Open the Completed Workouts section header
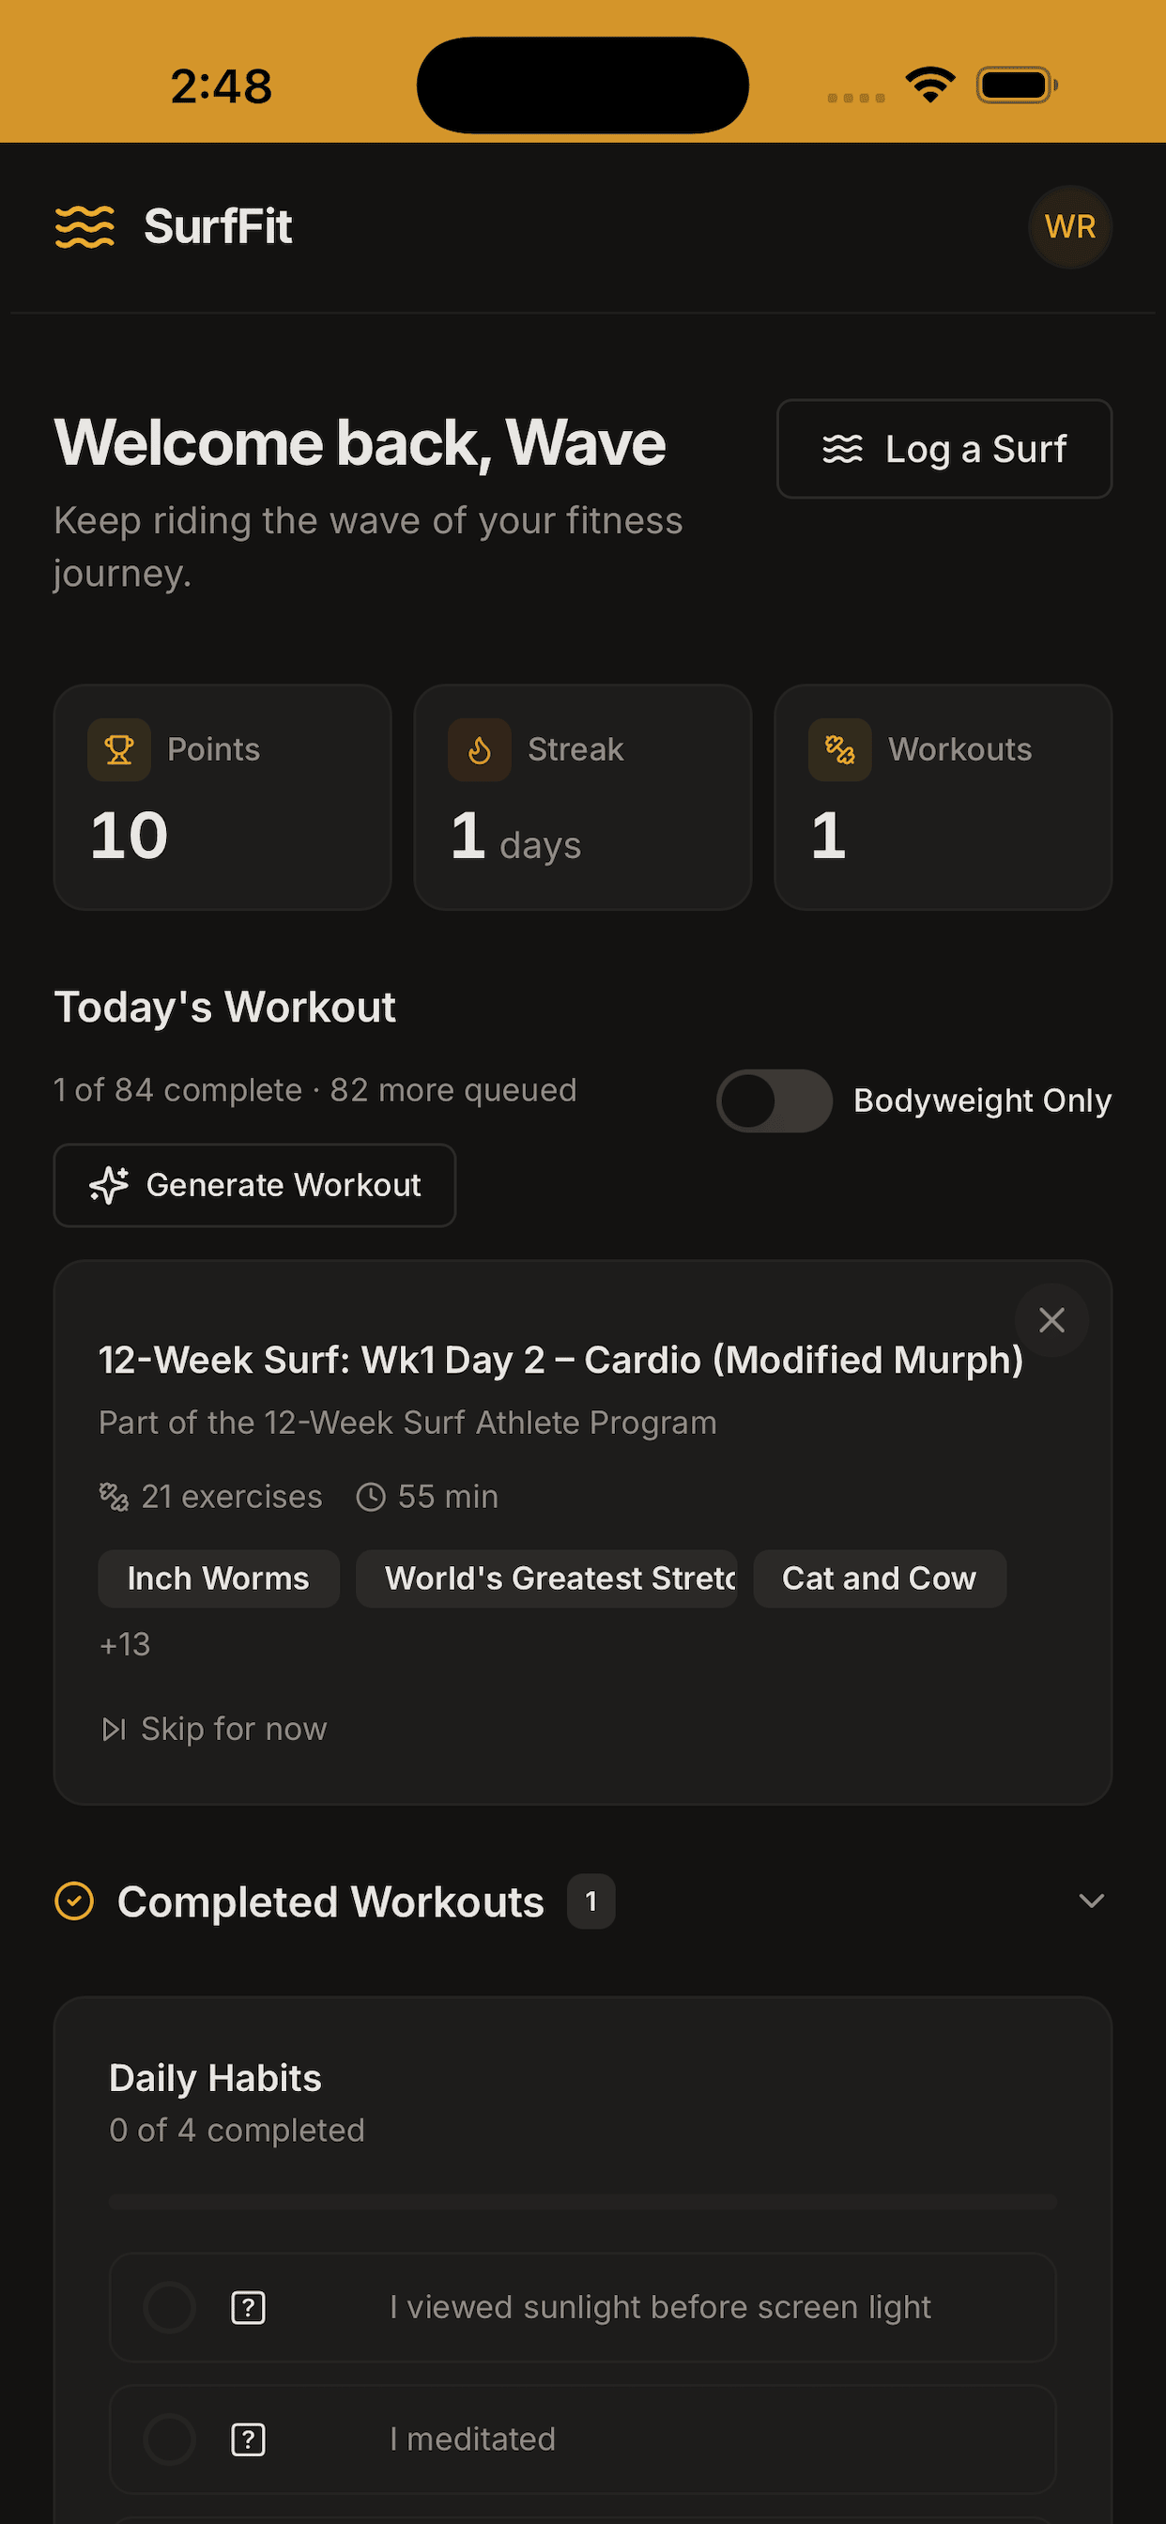Viewport: 1166px width, 2524px height. [x=330, y=1901]
